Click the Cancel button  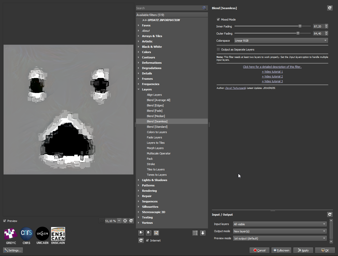pos(259,250)
